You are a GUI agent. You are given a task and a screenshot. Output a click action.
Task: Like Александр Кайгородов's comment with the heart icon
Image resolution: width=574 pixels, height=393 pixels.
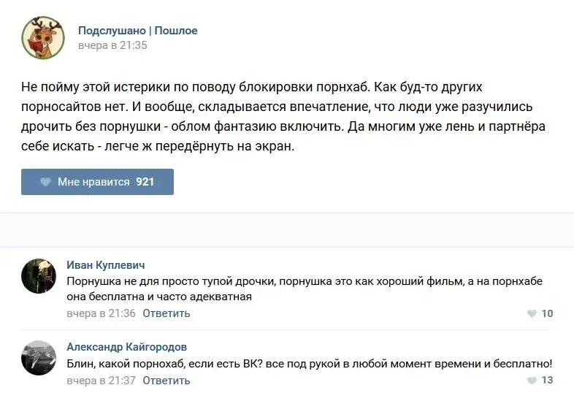532,381
